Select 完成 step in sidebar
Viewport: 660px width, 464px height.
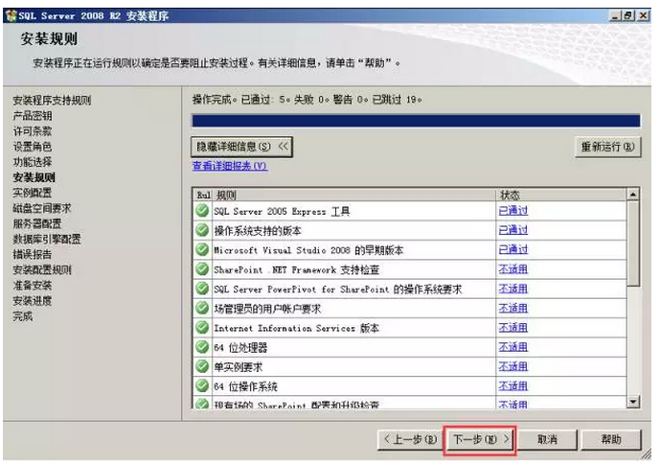tap(23, 316)
